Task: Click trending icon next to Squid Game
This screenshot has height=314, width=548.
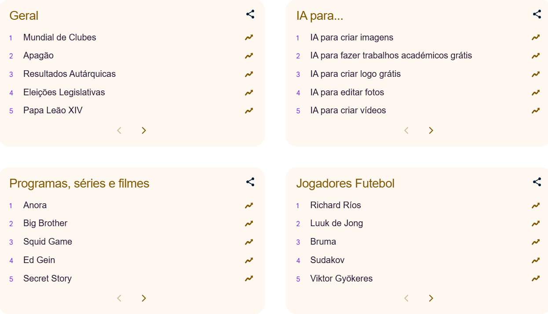Action: tap(249, 242)
